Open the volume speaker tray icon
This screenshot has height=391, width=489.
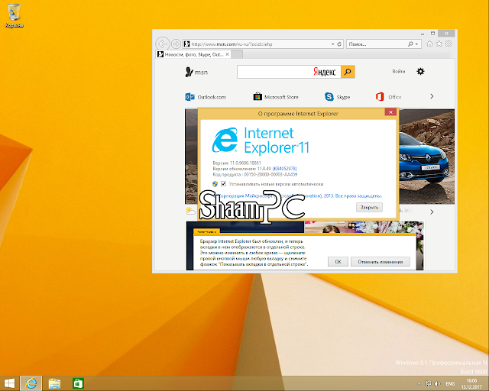pyautogui.click(x=437, y=384)
